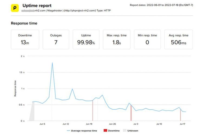Click the yellow Pingdom logo icon

15,8
